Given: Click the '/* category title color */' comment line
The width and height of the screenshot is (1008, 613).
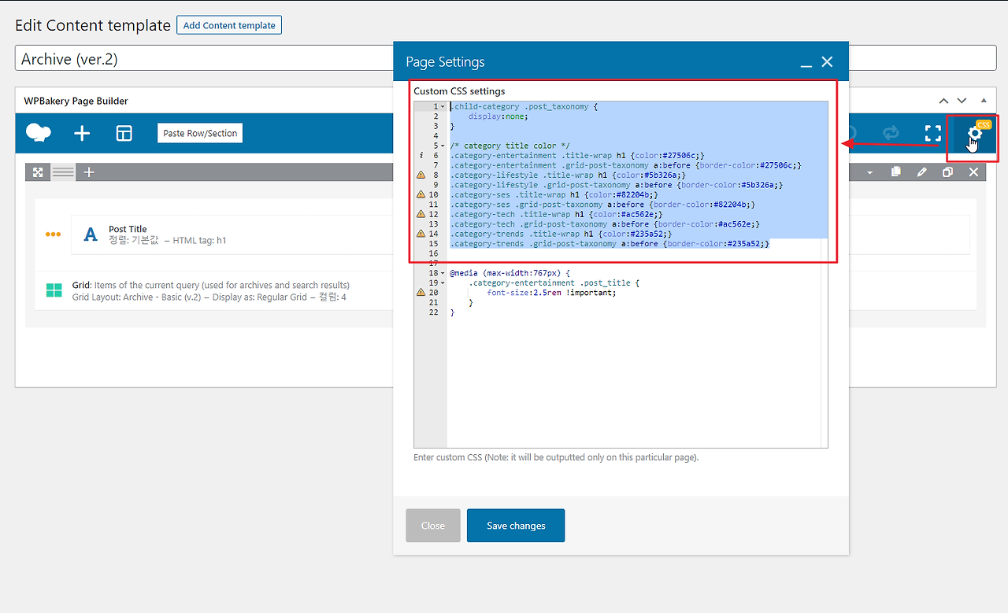Looking at the screenshot, I should coord(510,146).
